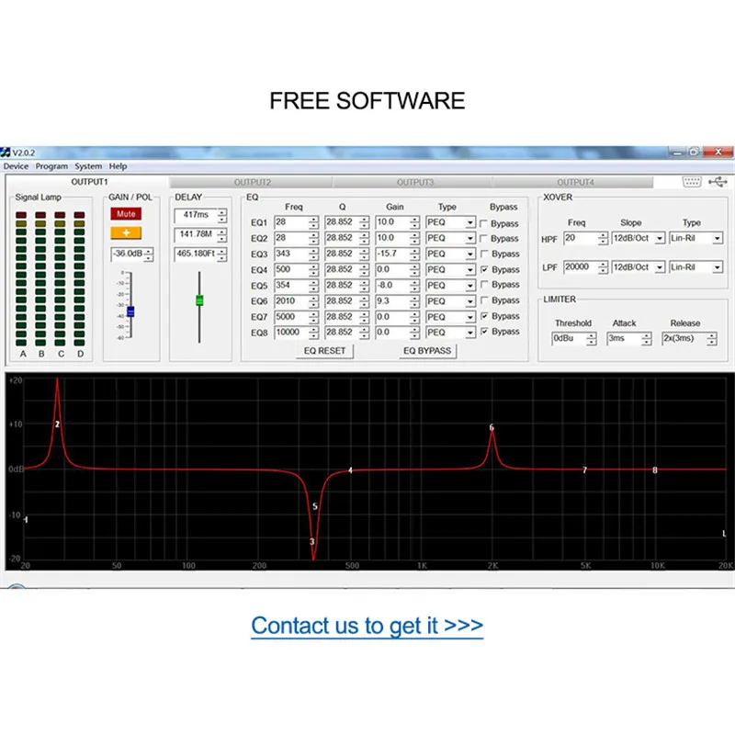This screenshot has width=735, height=735.
Task: Open the Program menu
Action: 51,166
